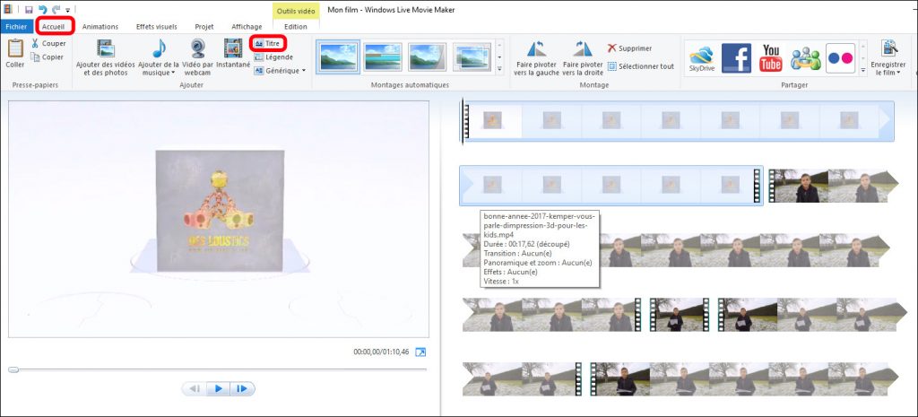Screen dimensions: 918x417
Task: Click the 00:00,00/01:10,46 time display
Action: 381,352
